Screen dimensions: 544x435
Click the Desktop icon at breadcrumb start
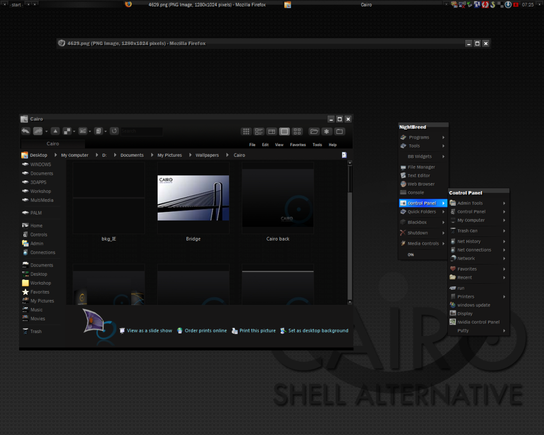24,155
